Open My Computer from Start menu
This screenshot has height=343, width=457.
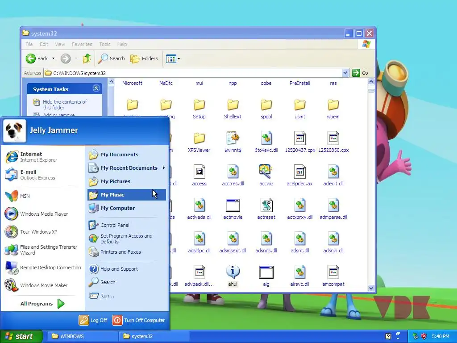112,208
